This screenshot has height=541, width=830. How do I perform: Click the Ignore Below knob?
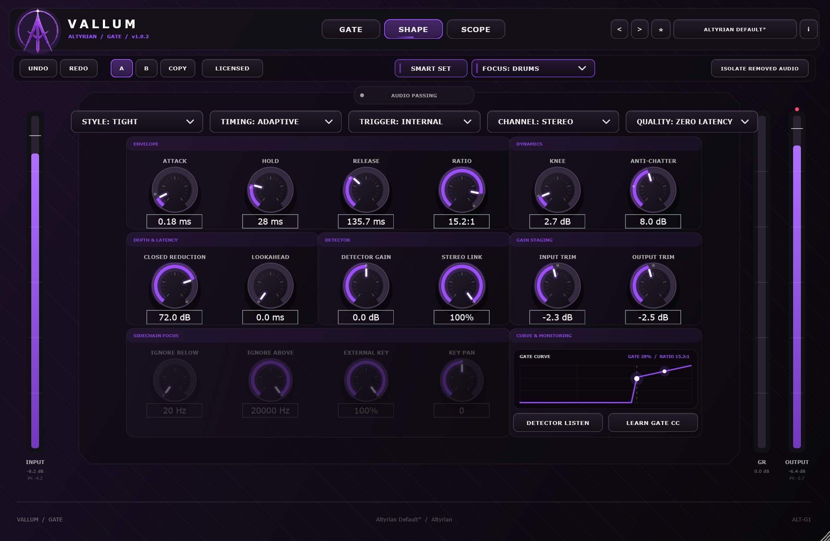coord(175,380)
